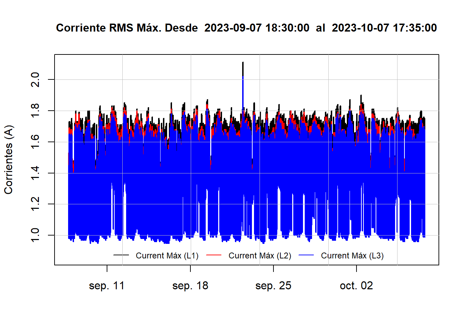
Task: Select the 'Current Máx (L2)' legend label
Action: click(260, 256)
